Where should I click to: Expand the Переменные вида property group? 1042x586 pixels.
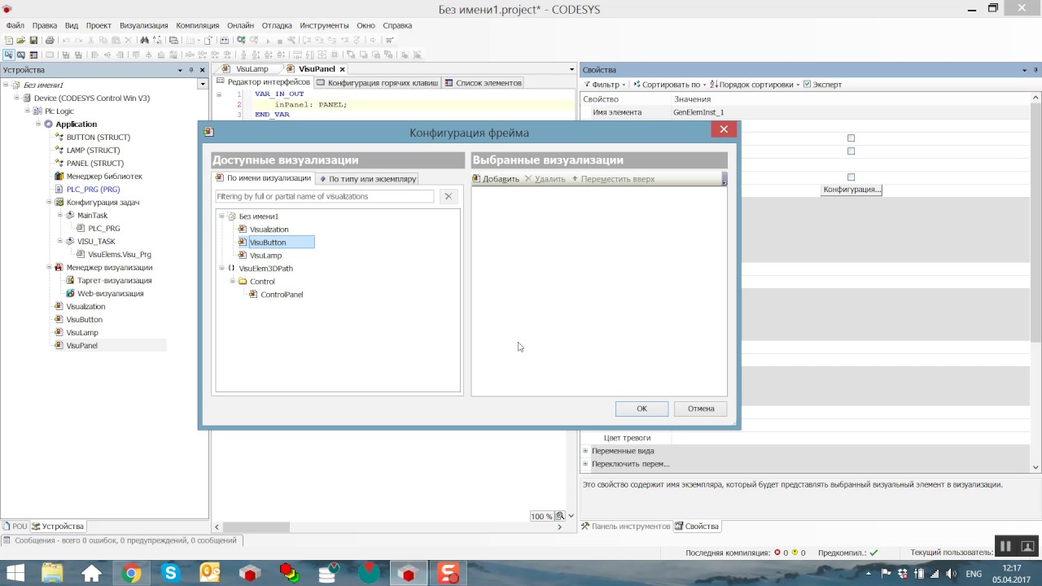pyautogui.click(x=585, y=451)
